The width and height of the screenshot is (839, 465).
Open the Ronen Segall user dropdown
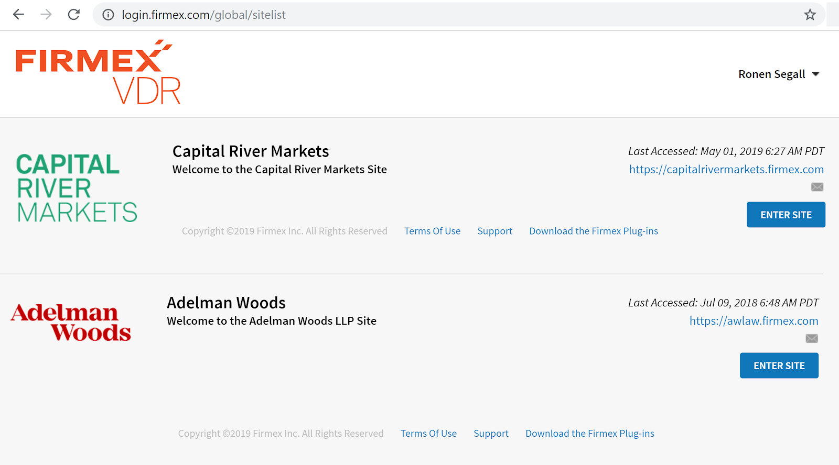click(779, 74)
